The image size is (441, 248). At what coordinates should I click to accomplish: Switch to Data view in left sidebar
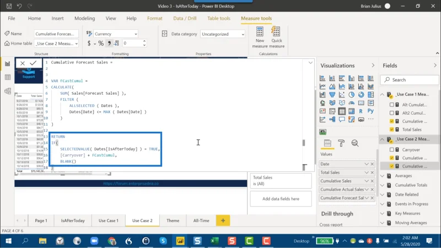[8, 77]
